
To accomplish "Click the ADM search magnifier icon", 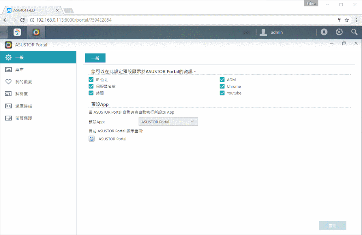I will (354, 32).
